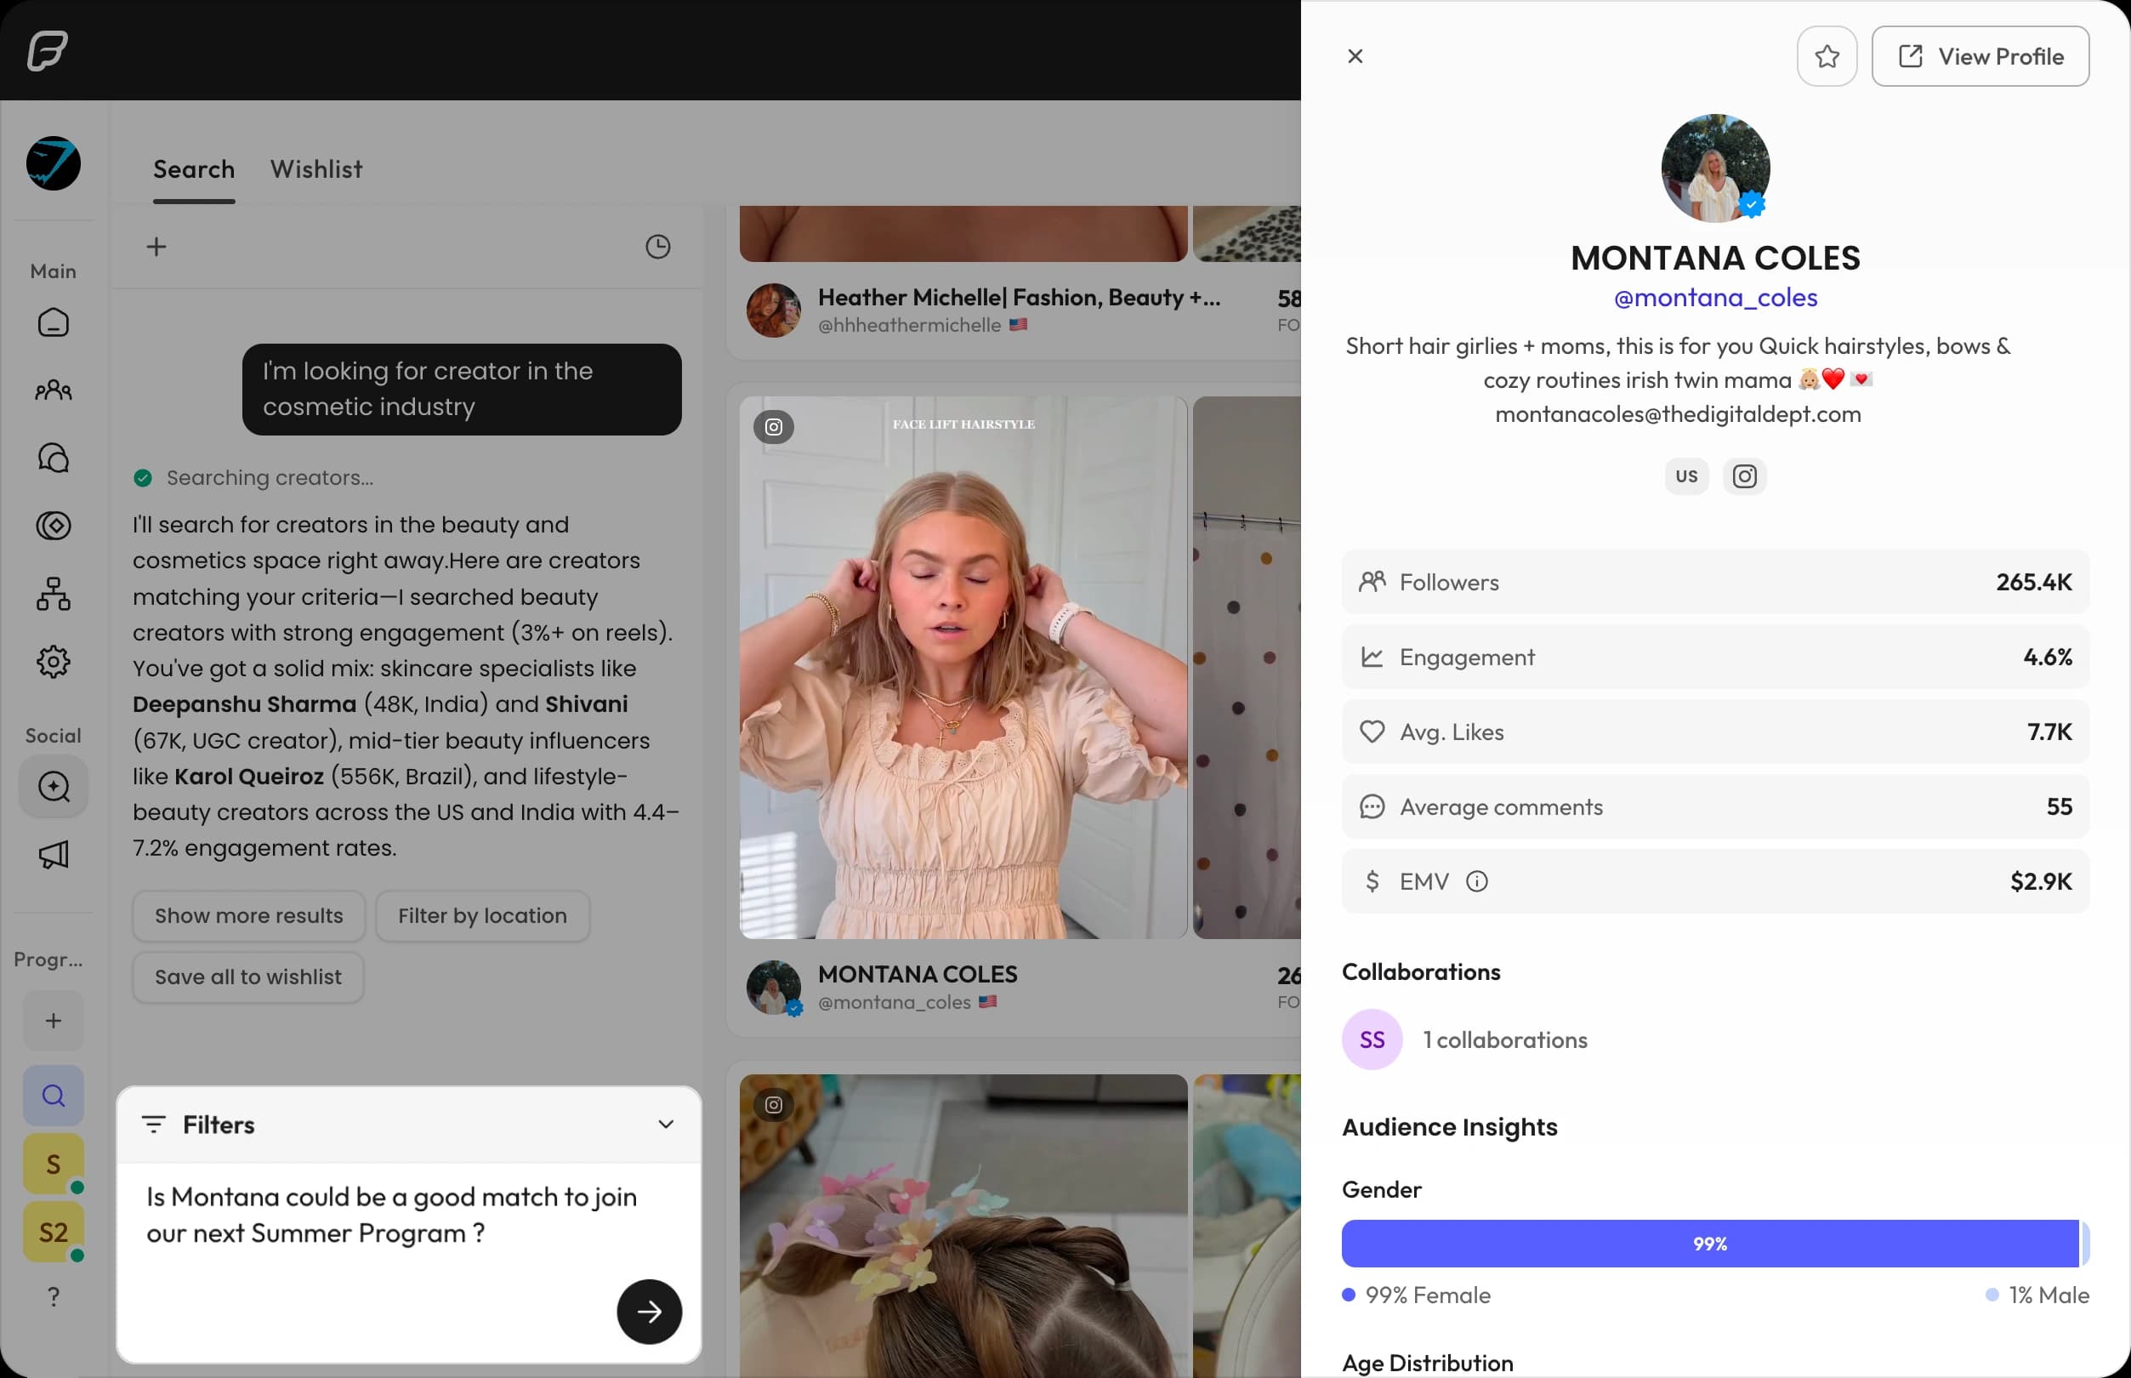Screen dimensions: 2131x1378
Task: Open chat history via the clock icon
Action: 657,246
